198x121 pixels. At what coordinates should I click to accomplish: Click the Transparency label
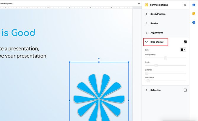tap(150, 55)
